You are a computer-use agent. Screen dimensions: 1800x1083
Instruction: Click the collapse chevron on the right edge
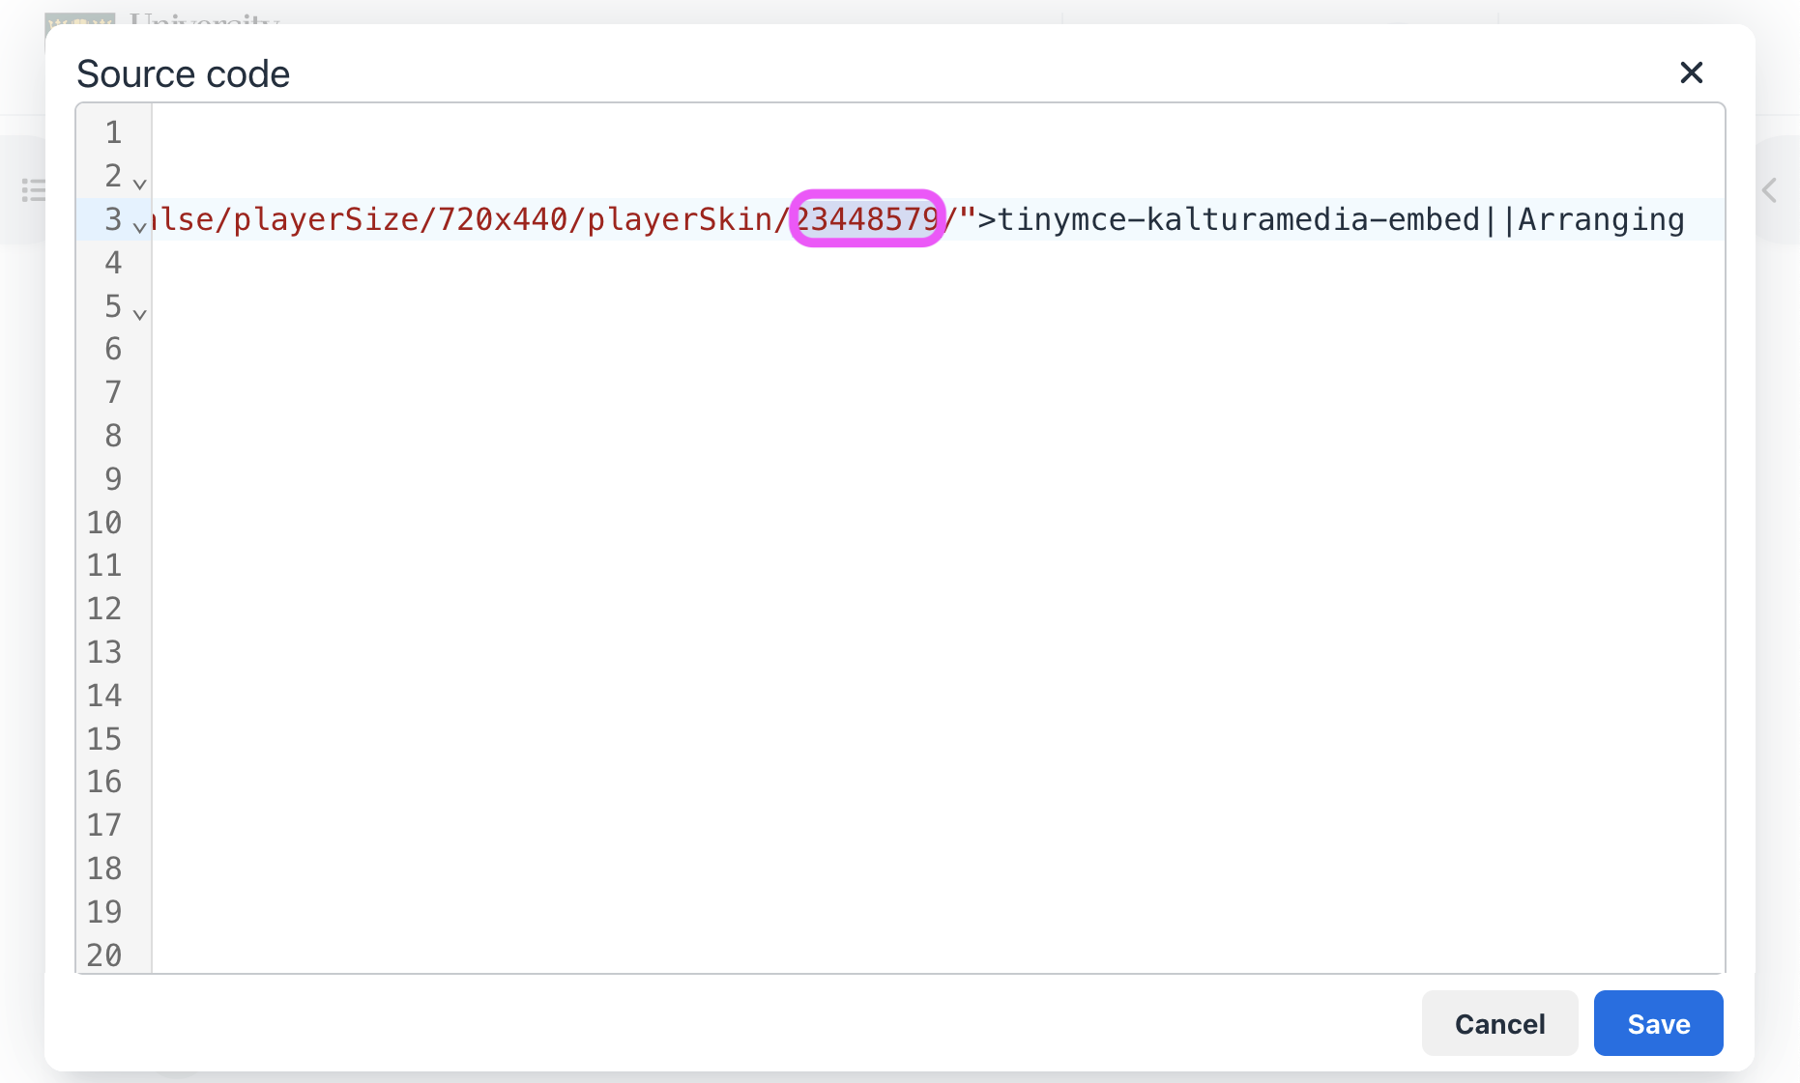(1769, 190)
